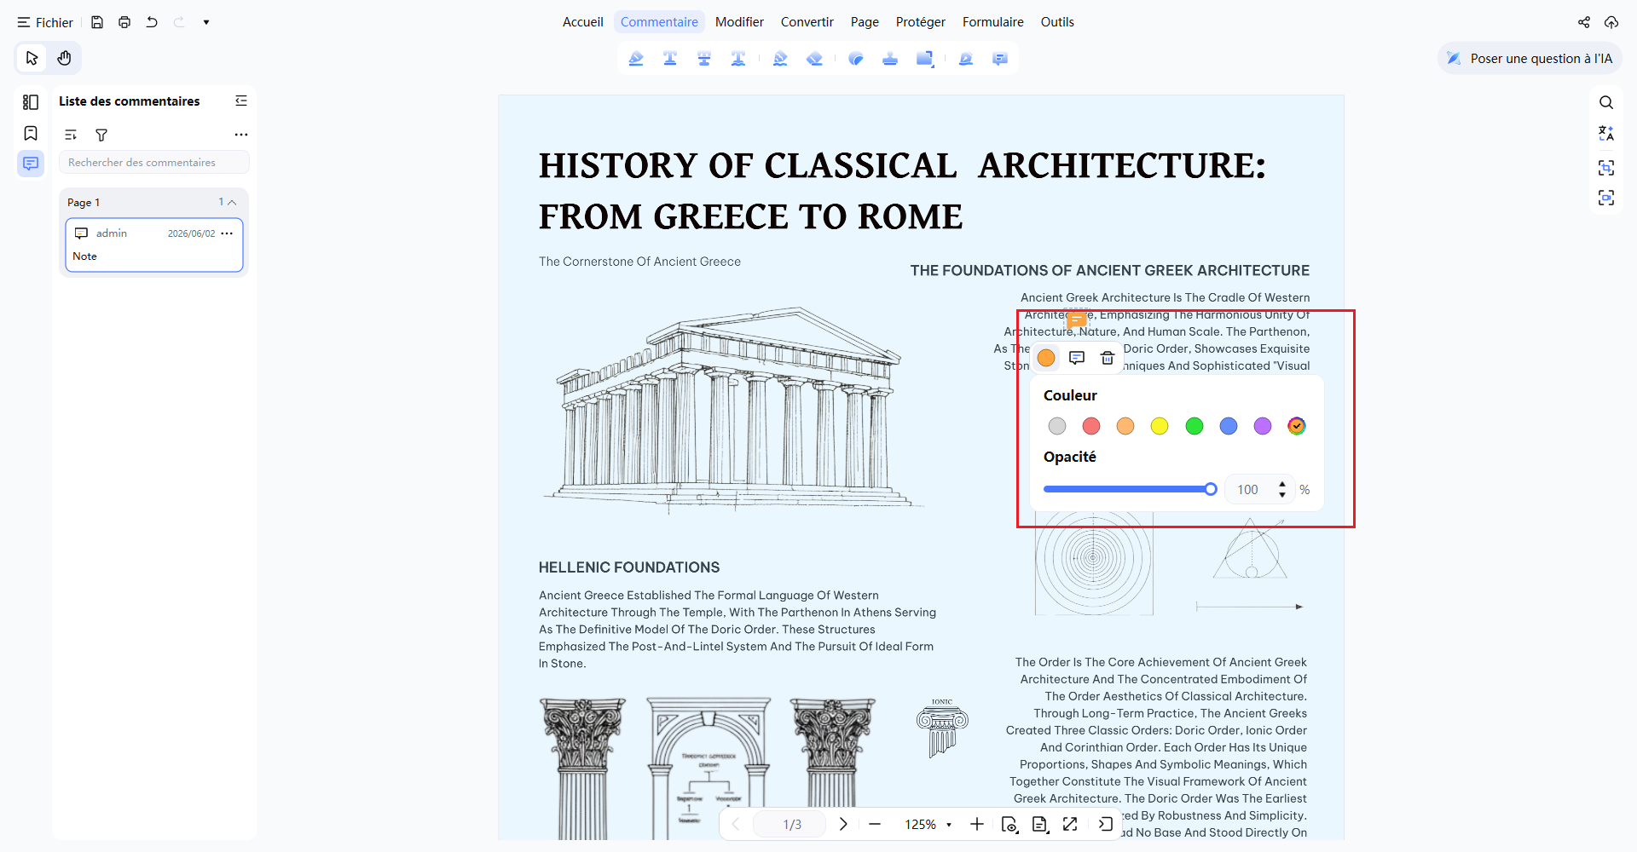Switch to the Formulaire tab

click(x=993, y=22)
